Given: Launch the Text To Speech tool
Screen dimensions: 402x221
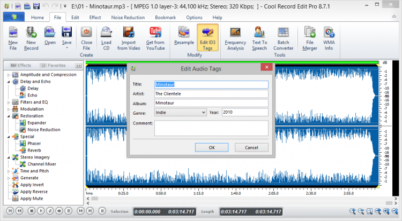Looking at the screenshot, I should 259,39.
